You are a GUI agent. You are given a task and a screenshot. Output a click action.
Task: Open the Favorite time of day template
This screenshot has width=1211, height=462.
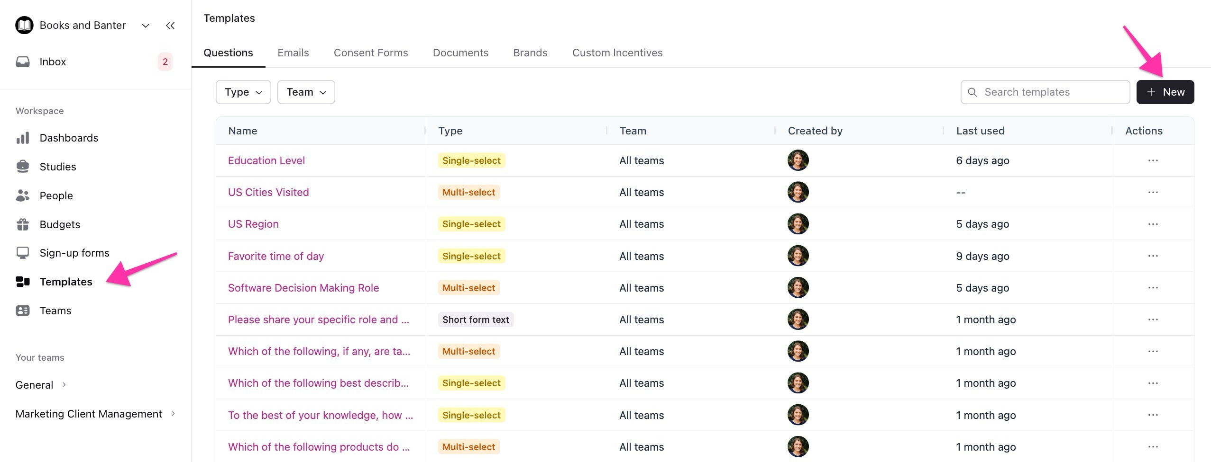pos(275,256)
